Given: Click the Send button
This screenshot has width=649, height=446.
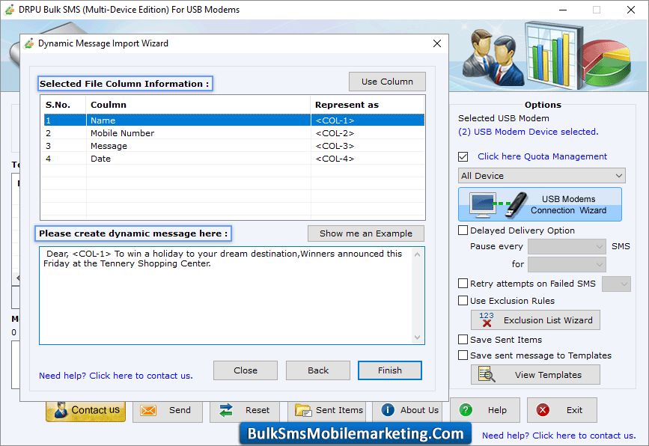Looking at the screenshot, I should [x=168, y=411].
